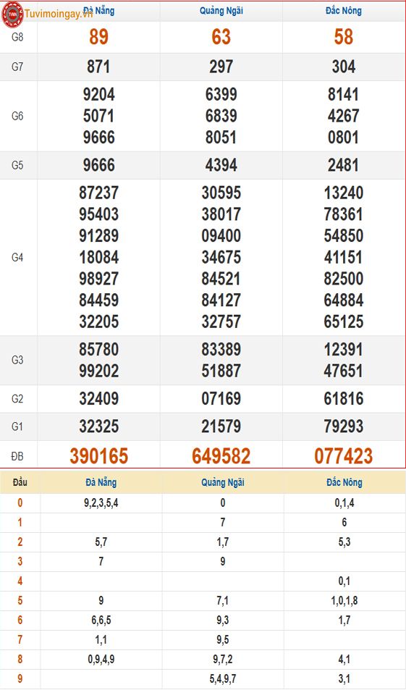Select Đắc Nông tails 0,1,4 for head 0
Viewport: 406px width, 690px height.
344,503
